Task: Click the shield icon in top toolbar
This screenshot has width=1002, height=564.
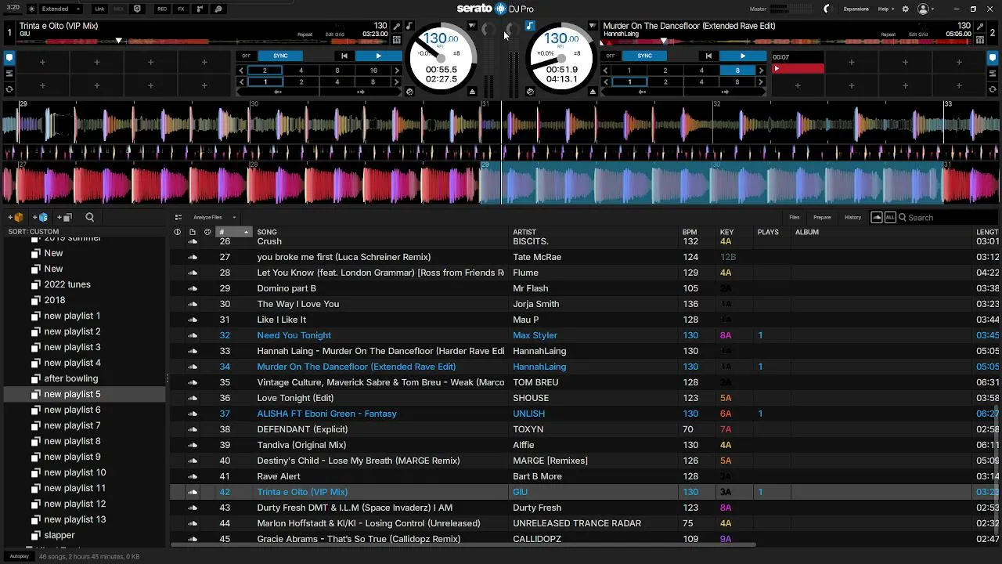Action: coord(138,9)
